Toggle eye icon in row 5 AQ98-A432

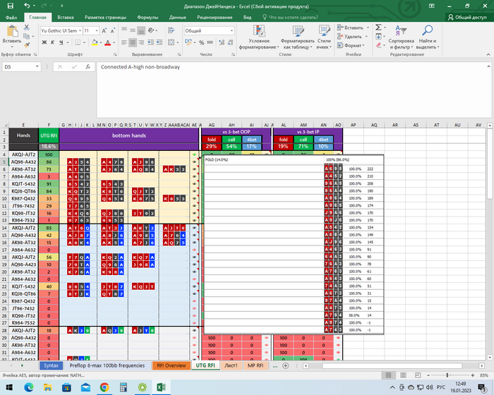coord(194,162)
